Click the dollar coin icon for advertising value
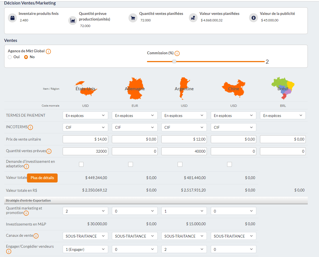319x257 pixels. tap(253, 18)
